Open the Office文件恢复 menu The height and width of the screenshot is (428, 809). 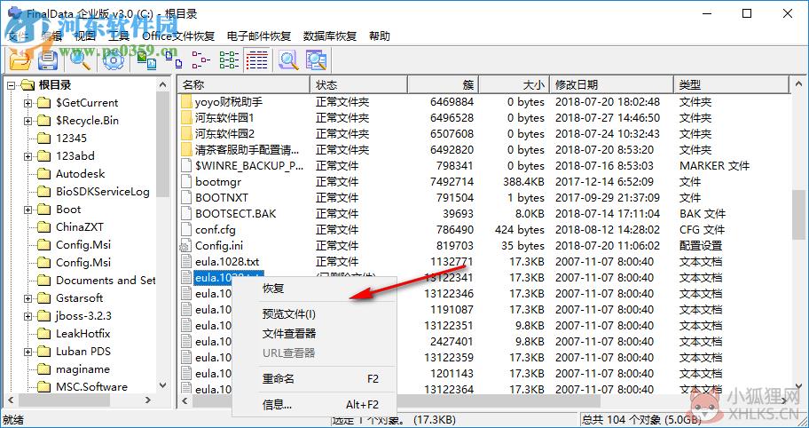(178, 36)
